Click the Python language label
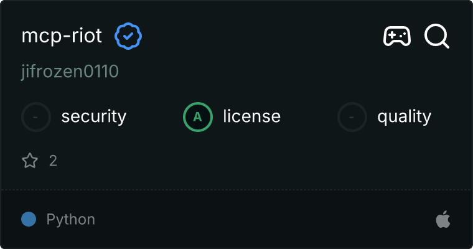Viewport: 473px width, 249px height. (71, 219)
